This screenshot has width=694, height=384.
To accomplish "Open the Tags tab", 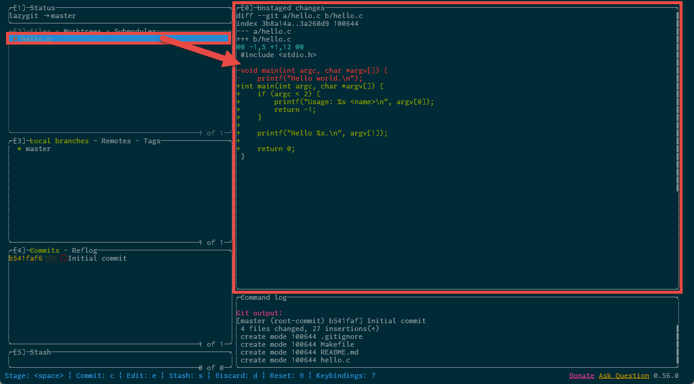I will 152,141.
